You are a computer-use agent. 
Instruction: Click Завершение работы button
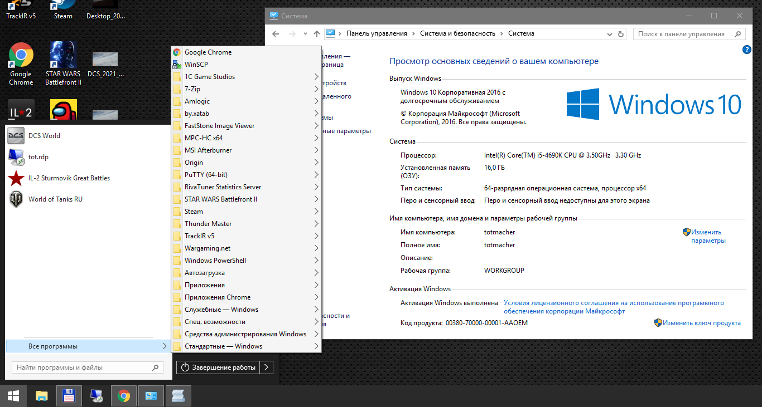click(x=219, y=367)
